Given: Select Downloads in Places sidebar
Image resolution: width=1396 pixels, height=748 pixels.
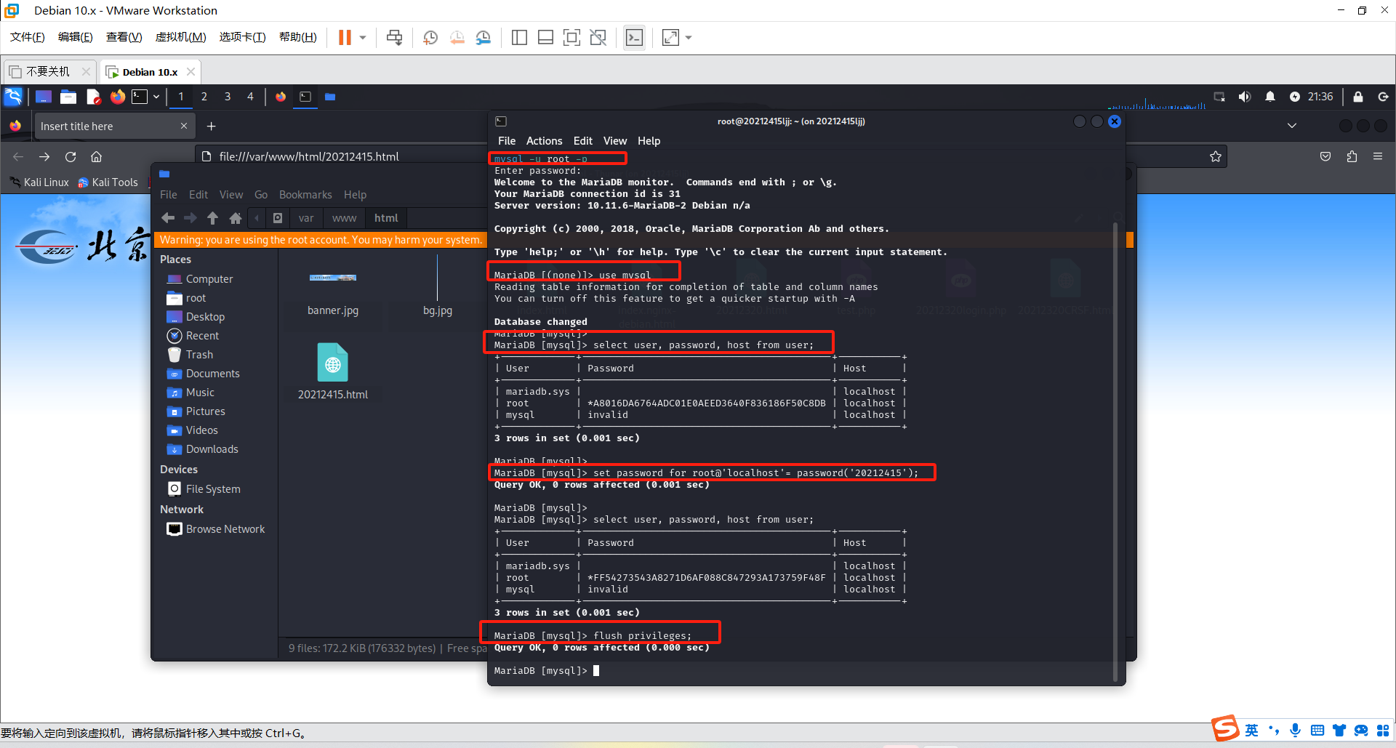Looking at the screenshot, I should pyautogui.click(x=212, y=449).
